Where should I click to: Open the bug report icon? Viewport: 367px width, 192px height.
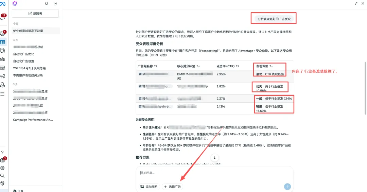2,184
